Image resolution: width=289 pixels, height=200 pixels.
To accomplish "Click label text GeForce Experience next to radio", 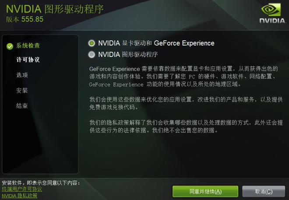I will point(184,43).
